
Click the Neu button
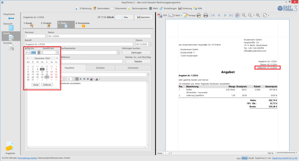(124, 17)
